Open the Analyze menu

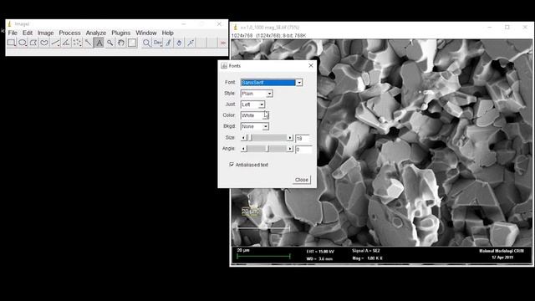(96, 33)
